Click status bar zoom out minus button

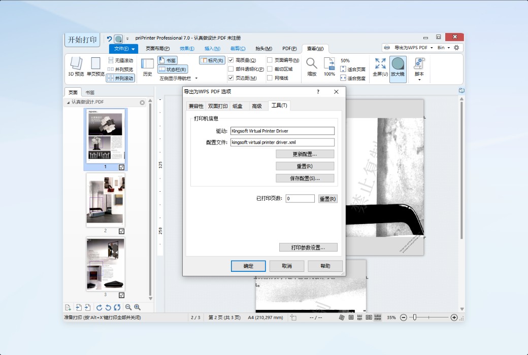[x=404, y=317]
